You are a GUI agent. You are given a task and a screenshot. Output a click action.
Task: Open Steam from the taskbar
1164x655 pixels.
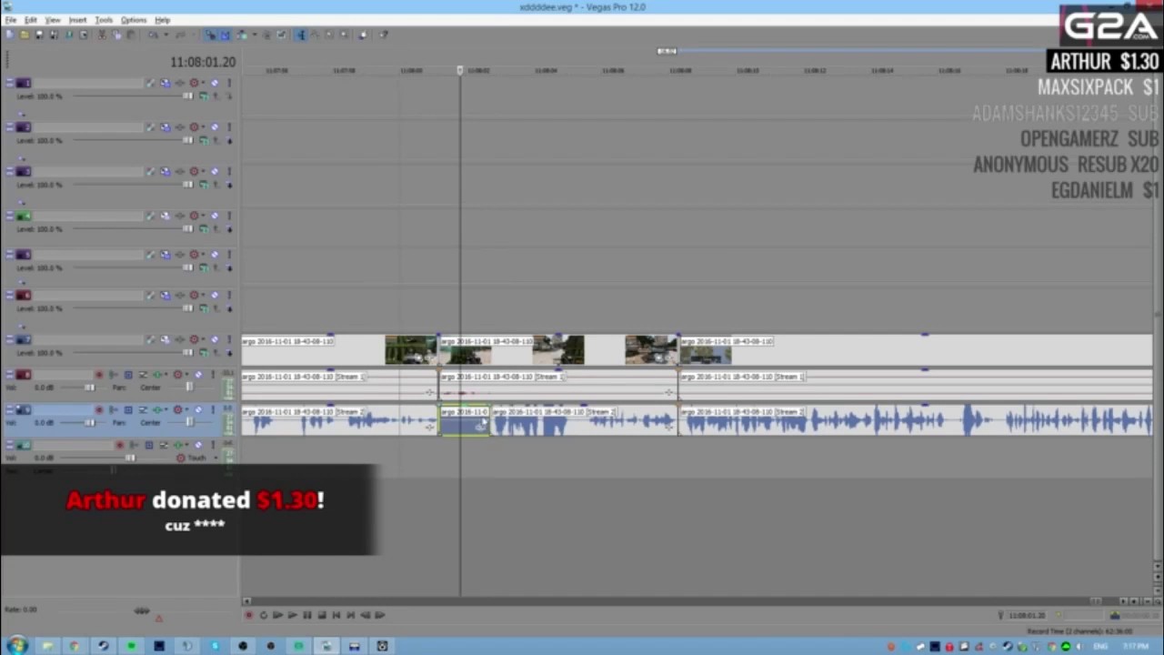click(x=103, y=646)
